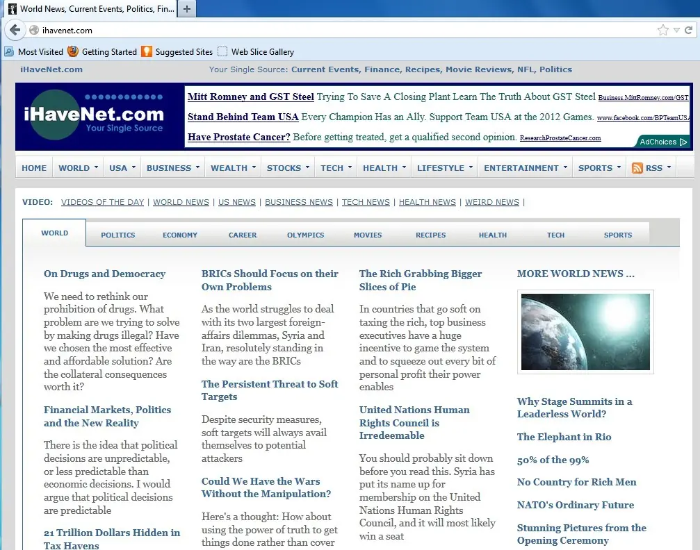
Task: Select the HEALTH content tab
Action: point(493,235)
